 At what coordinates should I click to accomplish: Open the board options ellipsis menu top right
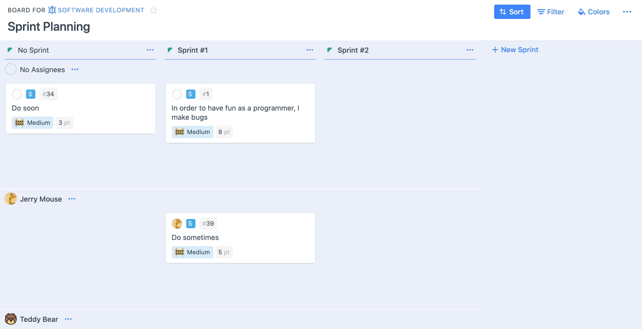coord(627,11)
